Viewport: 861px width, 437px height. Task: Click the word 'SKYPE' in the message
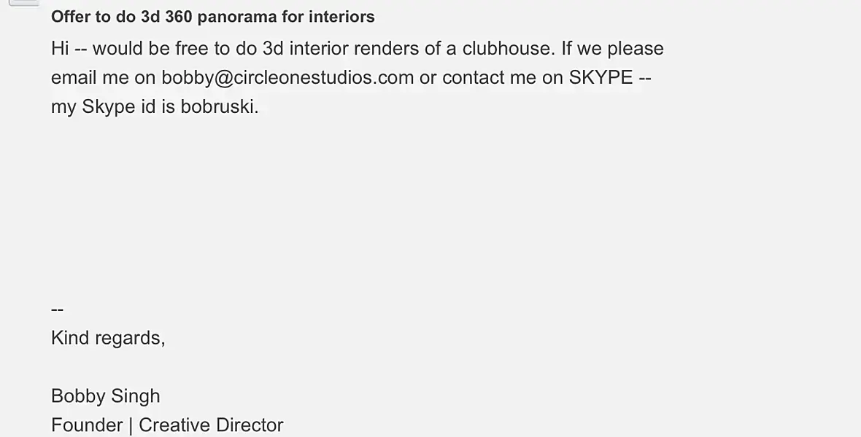point(601,78)
